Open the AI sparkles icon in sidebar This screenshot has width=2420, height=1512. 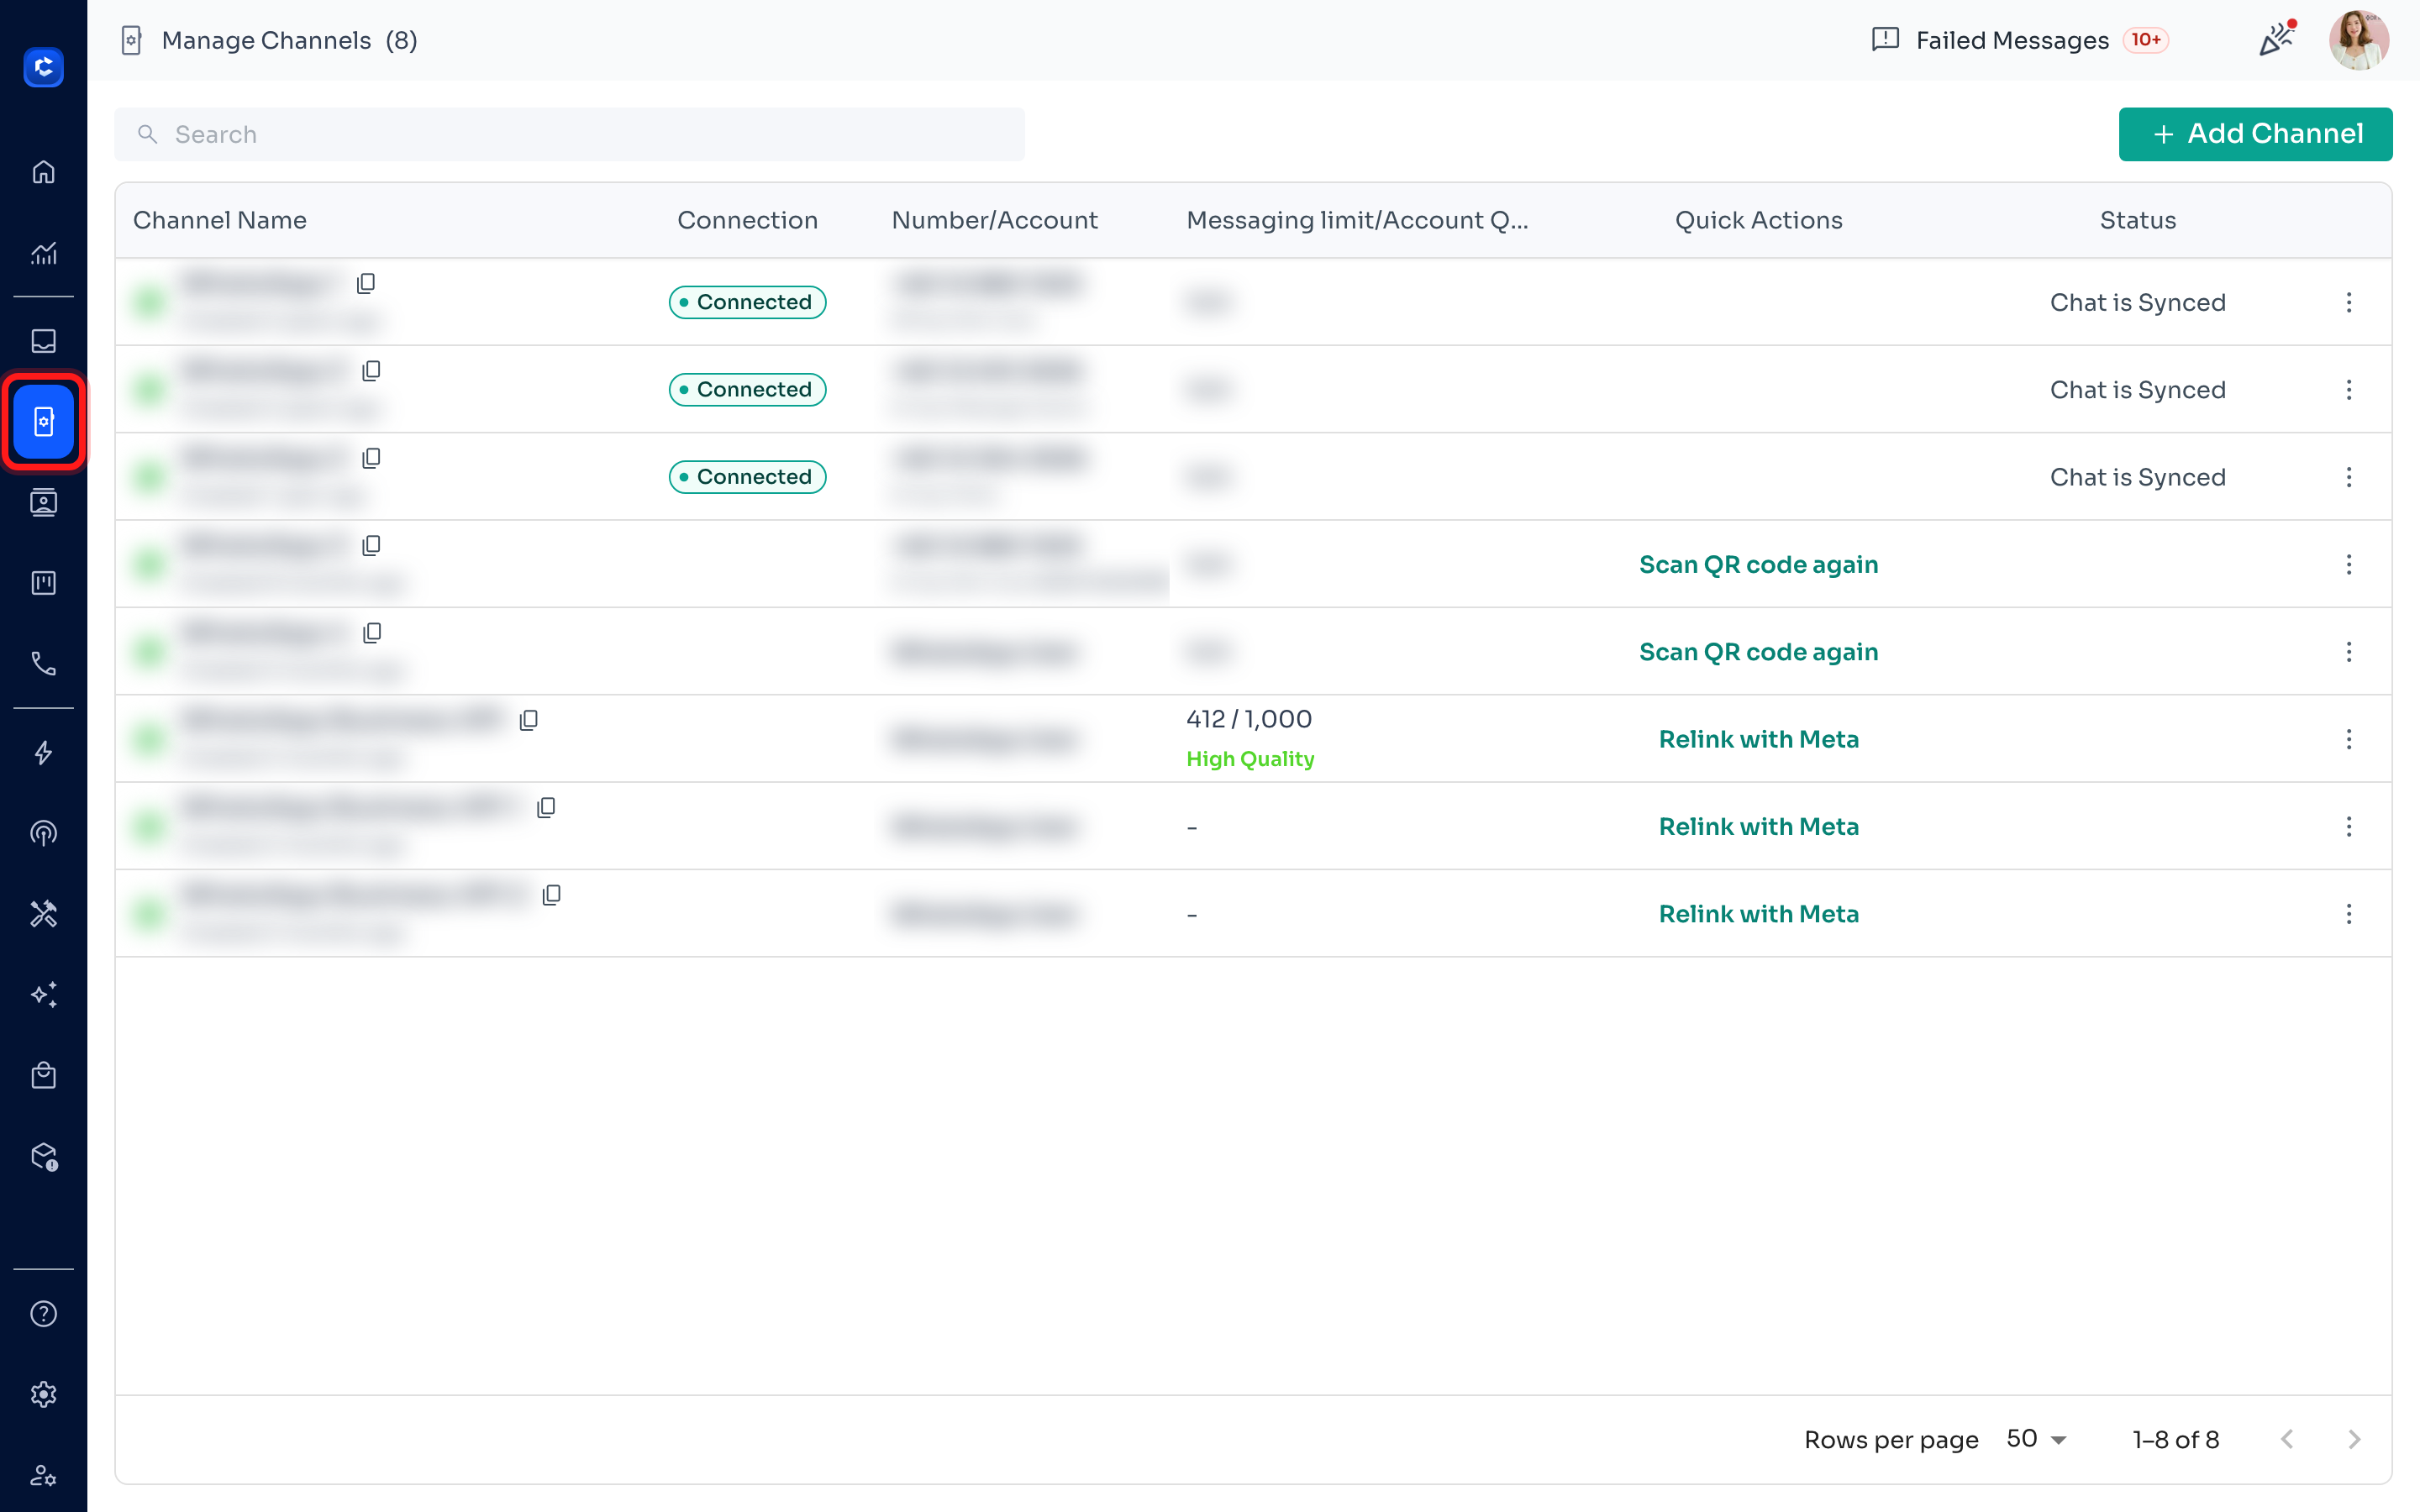pos(43,994)
